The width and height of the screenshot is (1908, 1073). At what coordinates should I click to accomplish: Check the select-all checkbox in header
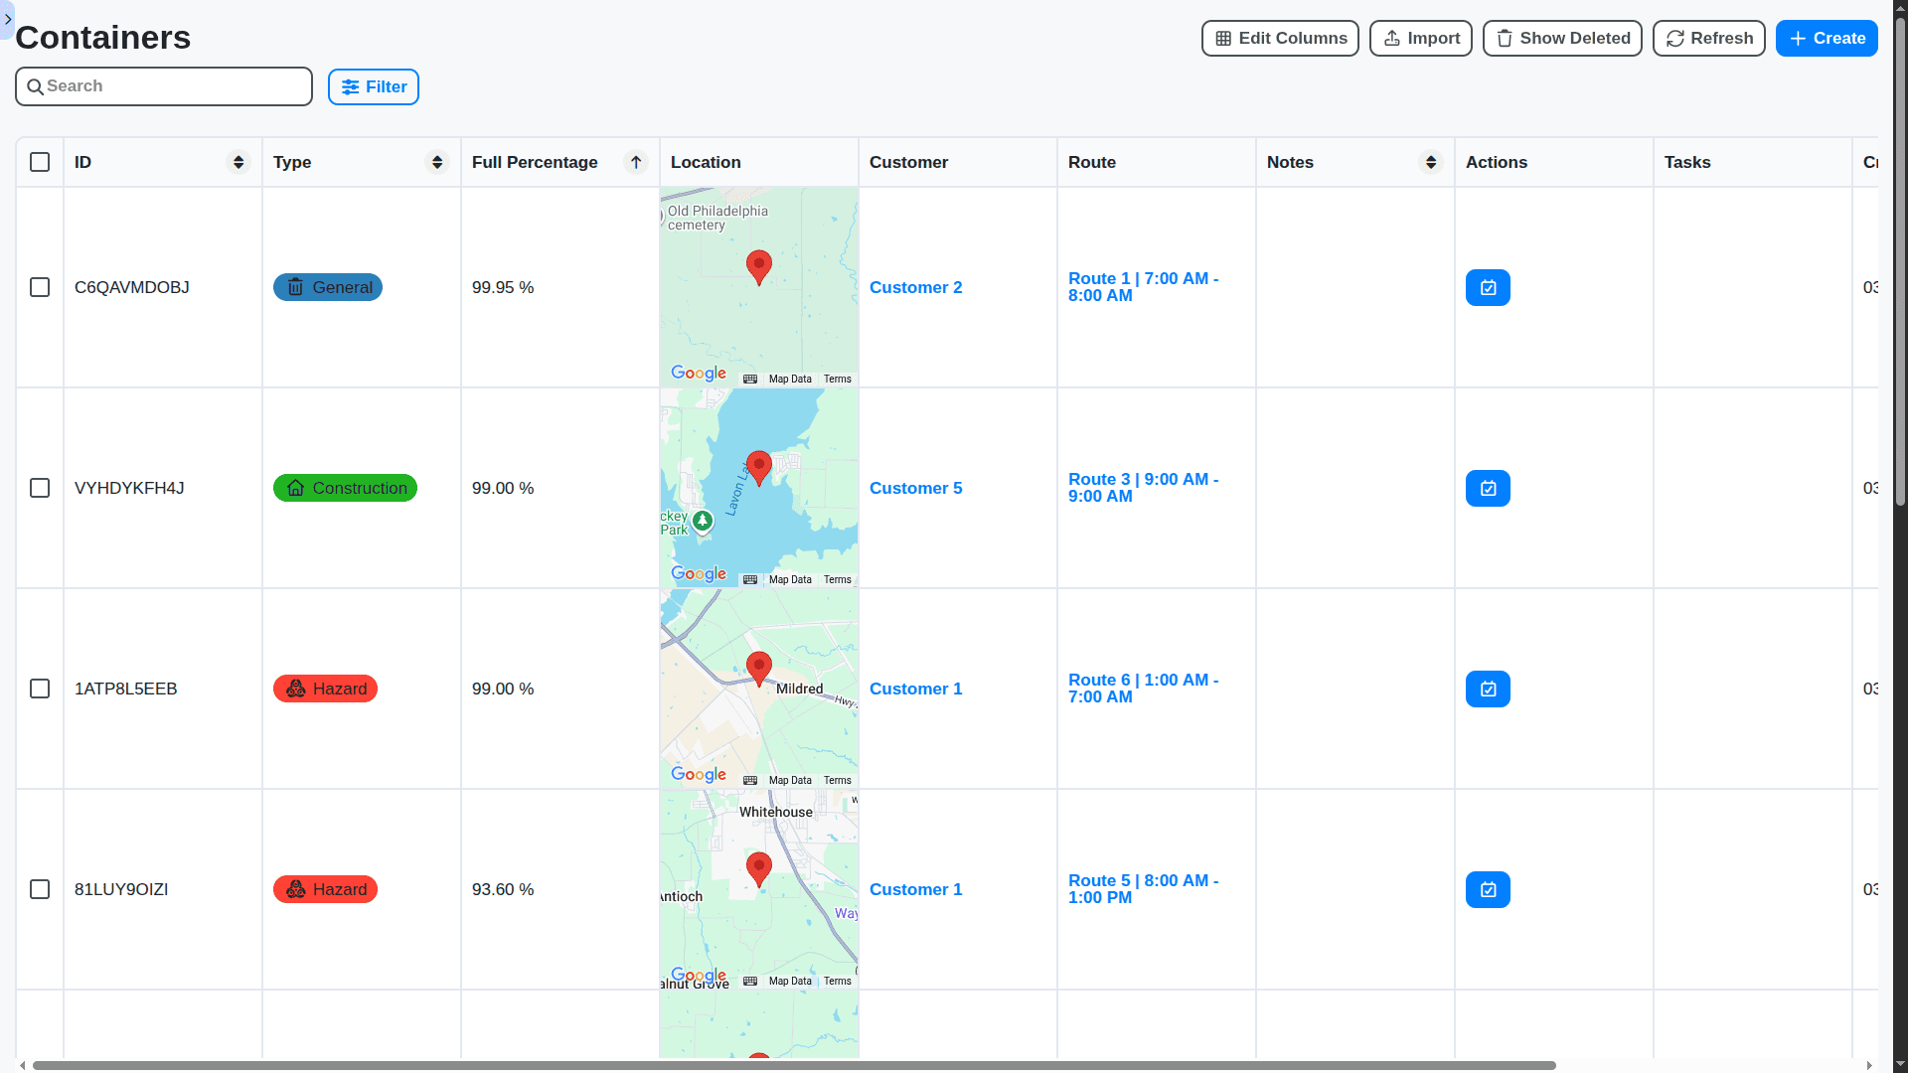click(40, 162)
